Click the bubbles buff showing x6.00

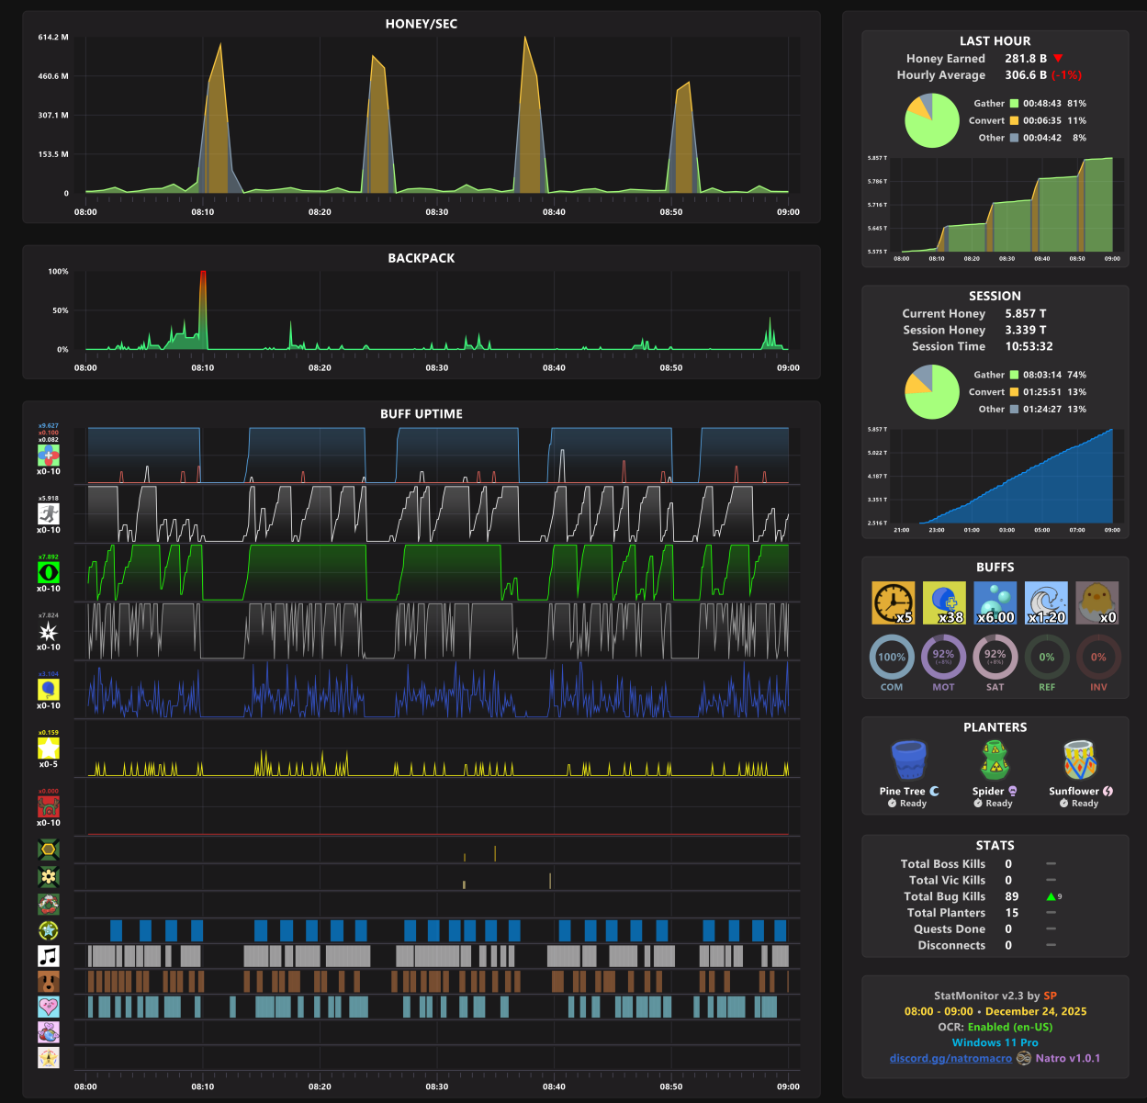[x=995, y=603]
